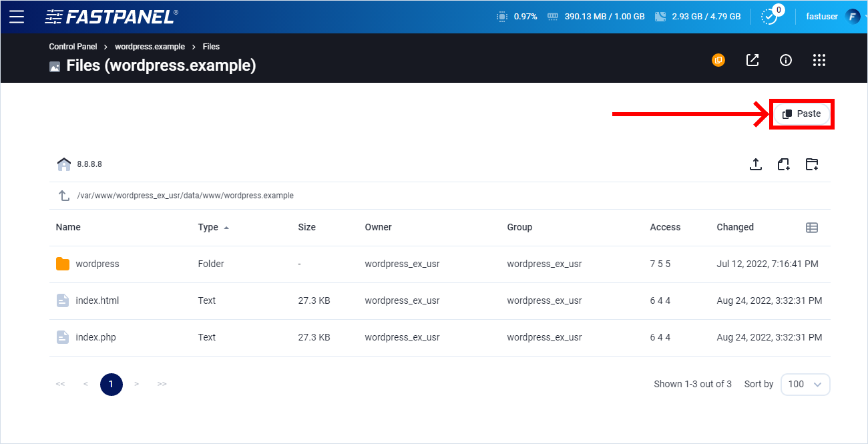Click the changed date of wordpress folder
Viewport: 868px width, 444px height.
pos(767,264)
